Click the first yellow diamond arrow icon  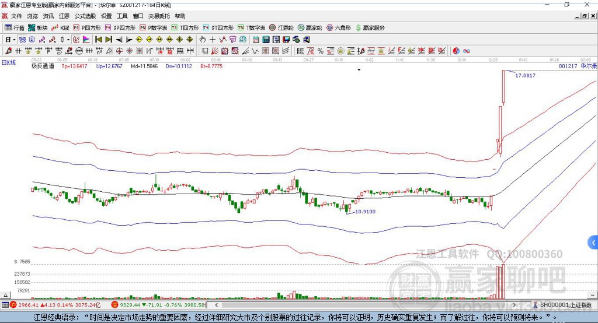139,40
